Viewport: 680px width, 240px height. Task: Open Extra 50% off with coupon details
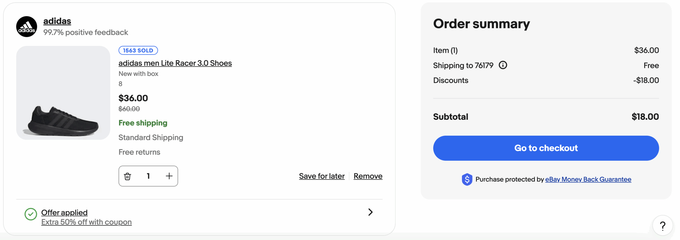coord(86,222)
